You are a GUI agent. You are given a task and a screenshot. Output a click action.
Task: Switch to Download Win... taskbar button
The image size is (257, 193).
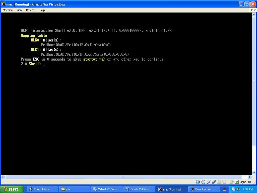coord(204,189)
